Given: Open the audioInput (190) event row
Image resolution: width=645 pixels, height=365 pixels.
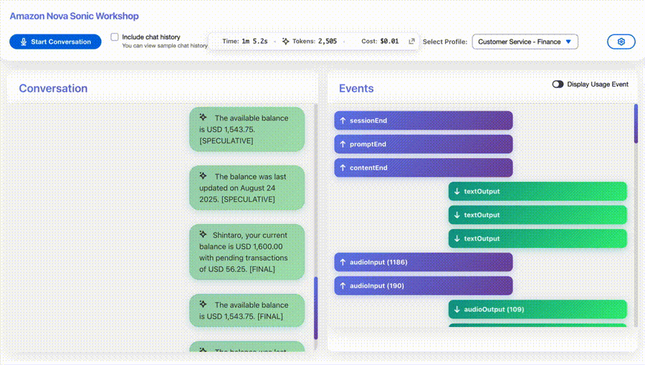Looking at the screenshot, I should click(424, 286).
